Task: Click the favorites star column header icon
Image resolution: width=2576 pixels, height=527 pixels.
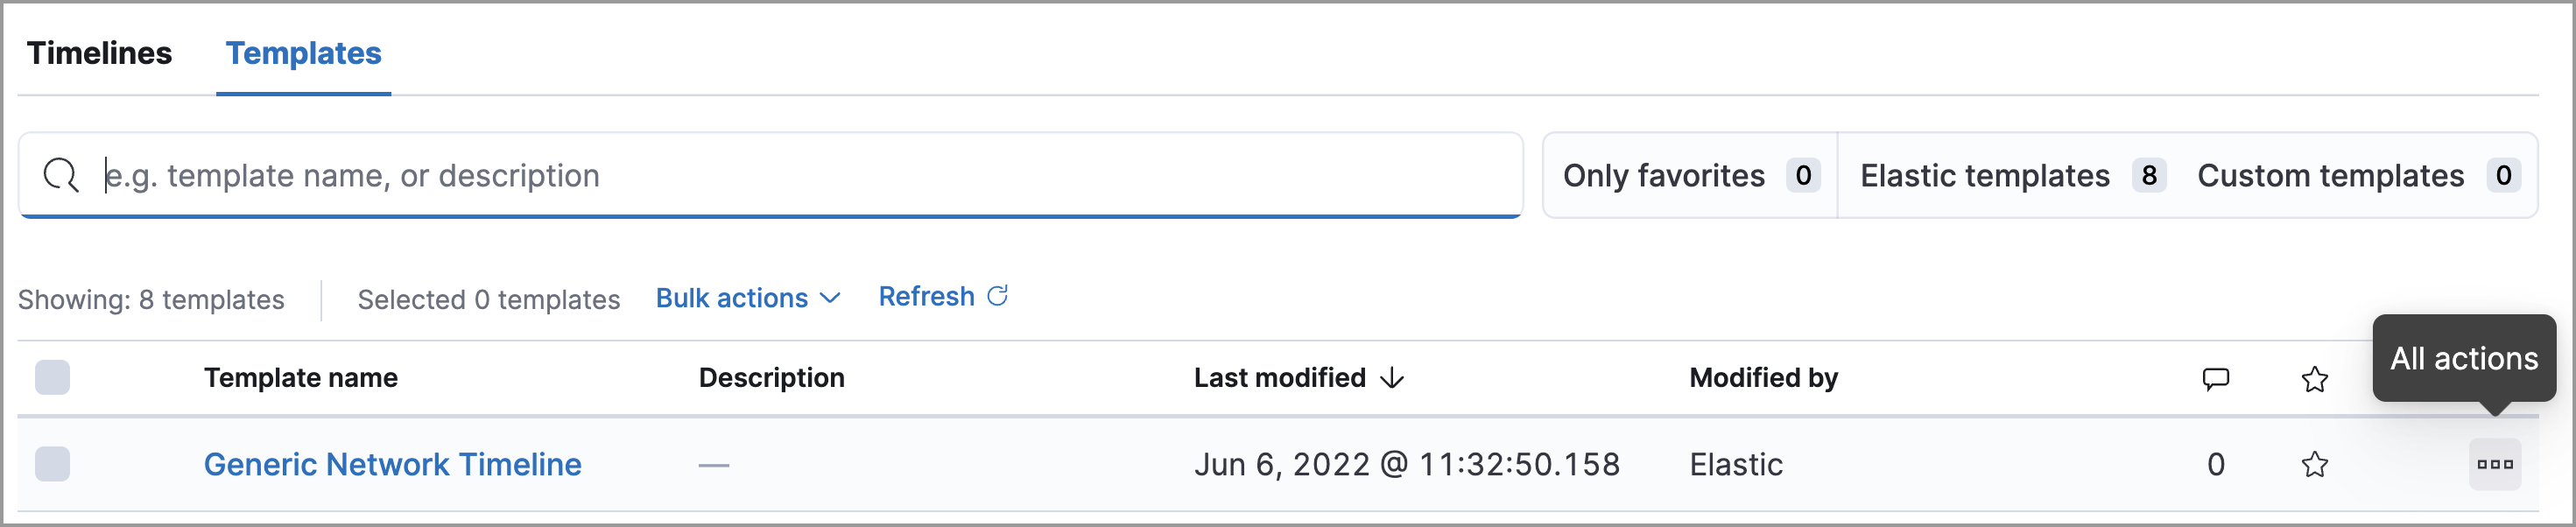Action: tap(2315, 379)
